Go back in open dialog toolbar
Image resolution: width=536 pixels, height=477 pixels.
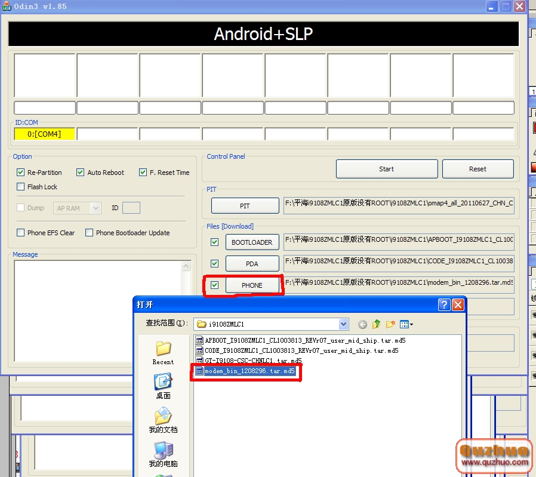coord(362,324)
